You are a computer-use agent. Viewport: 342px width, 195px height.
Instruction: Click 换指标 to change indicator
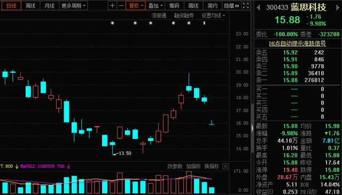(212, 167)
